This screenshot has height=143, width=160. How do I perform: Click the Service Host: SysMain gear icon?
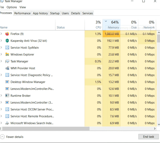tap(7, 47)
